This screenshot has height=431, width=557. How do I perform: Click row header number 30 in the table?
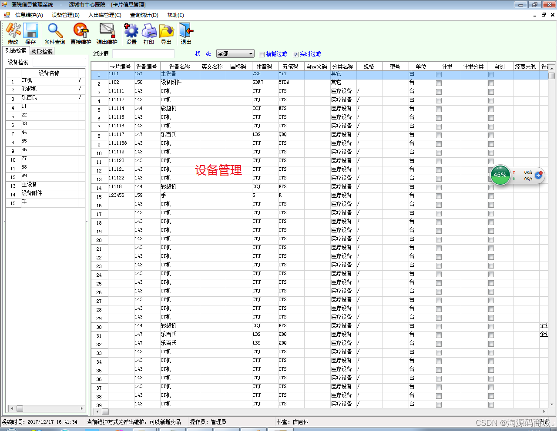(x=99, y=327)
